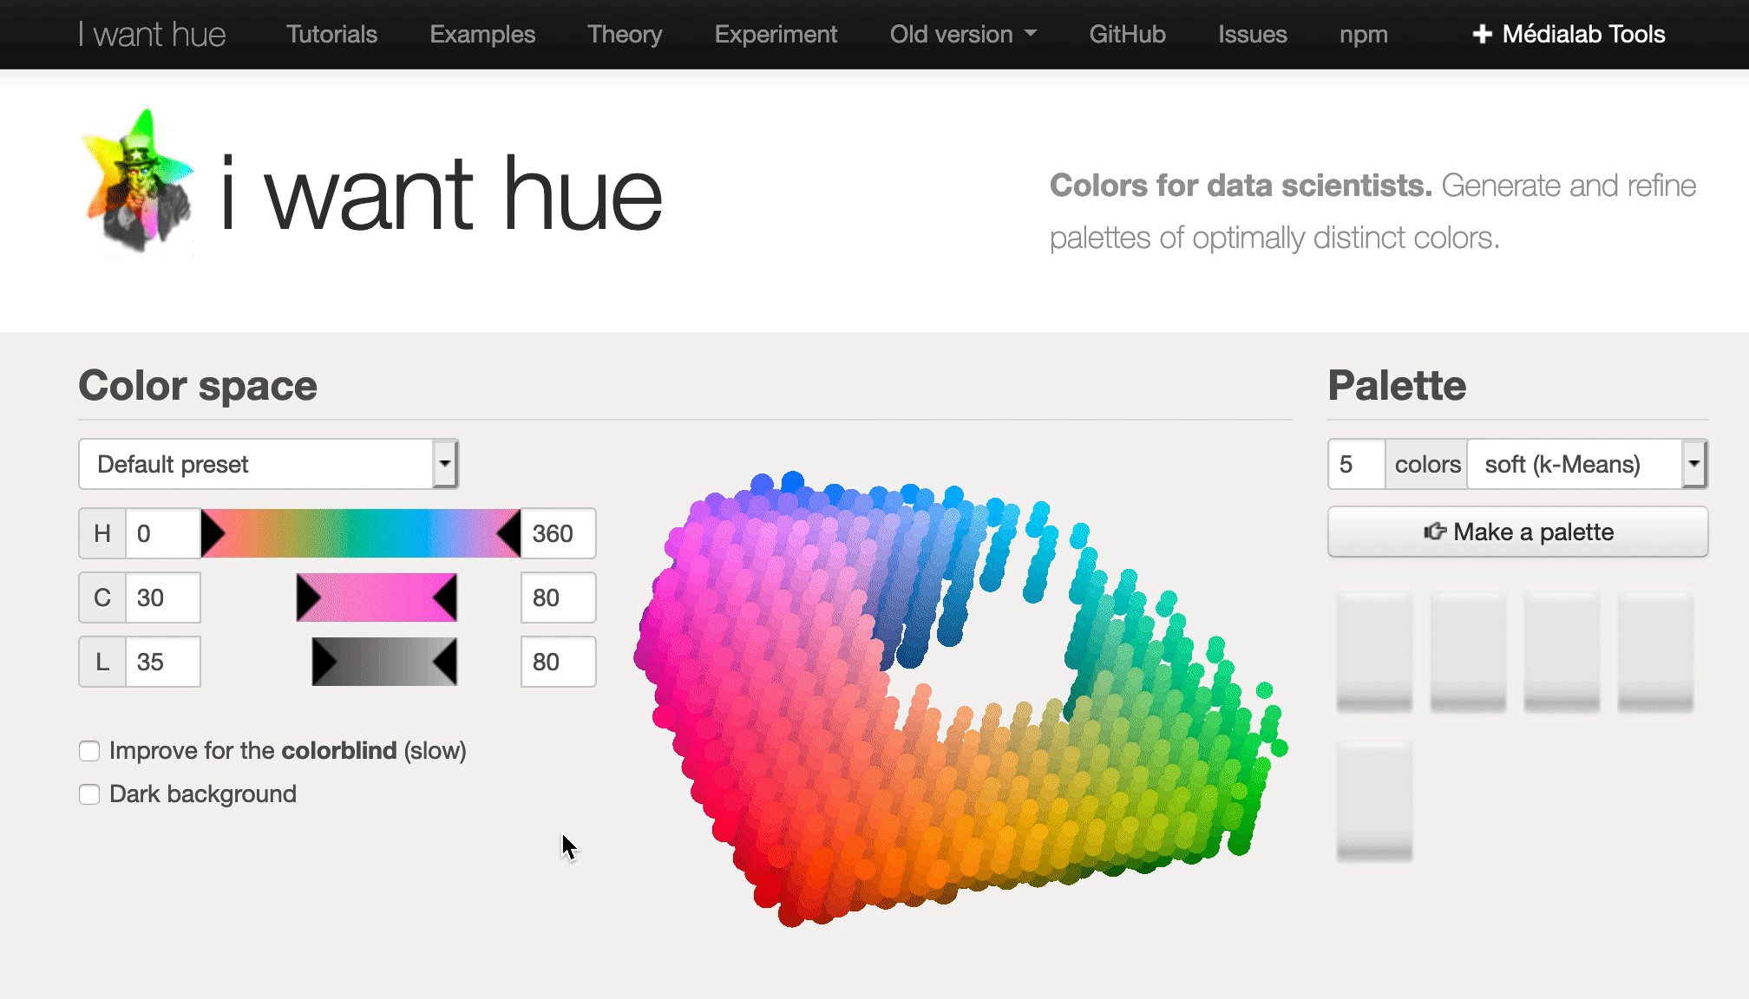1749x999 pixels.
Task: Open the soft (k-Means) algorithm dropdown
Action: point(1587,464)
